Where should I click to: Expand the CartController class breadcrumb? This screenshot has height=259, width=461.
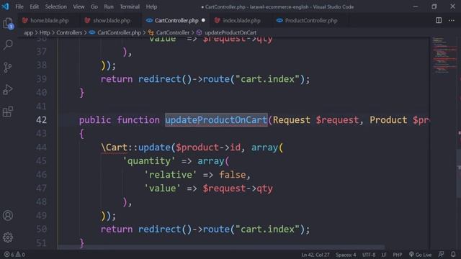click(x=173, y=32)
